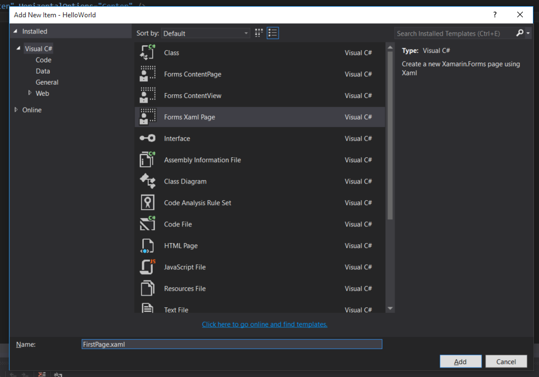Expand the Web tree node
539x377 pixels.
(30, 93)
